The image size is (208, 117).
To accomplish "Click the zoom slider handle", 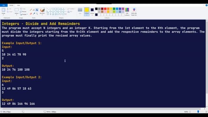I will click(x=198, y=112).
